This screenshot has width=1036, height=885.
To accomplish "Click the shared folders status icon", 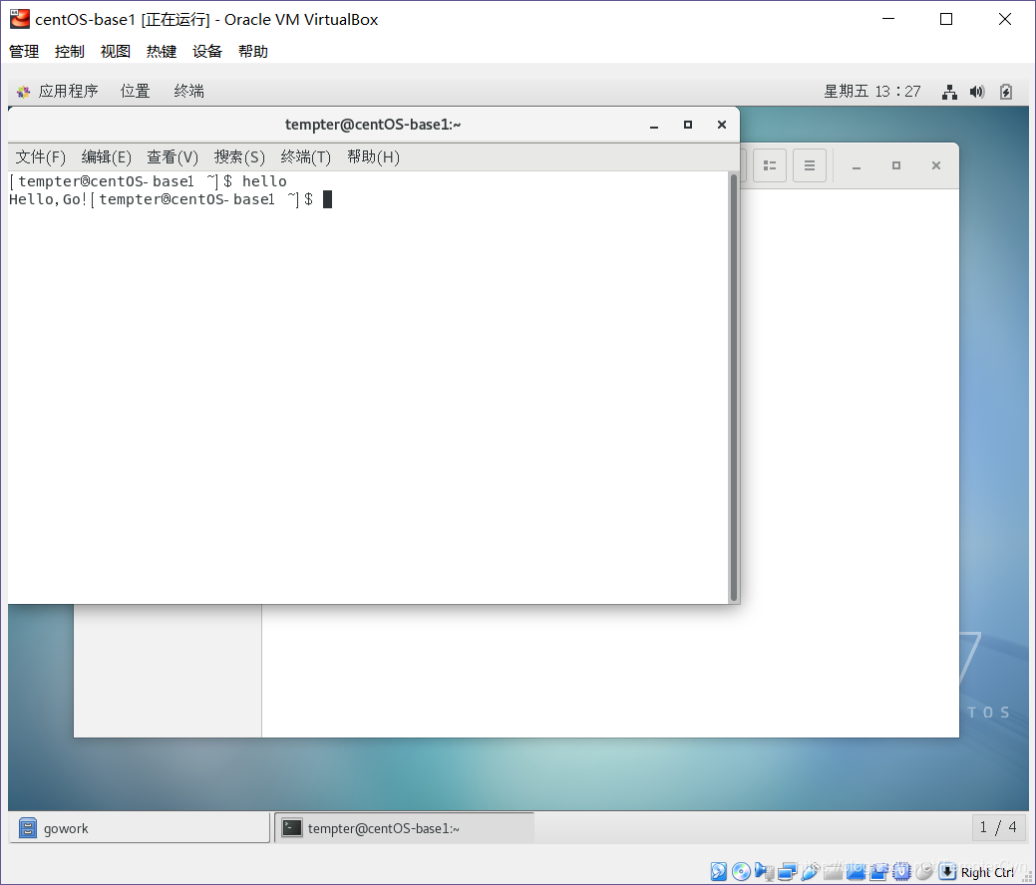I will point(833,872).
